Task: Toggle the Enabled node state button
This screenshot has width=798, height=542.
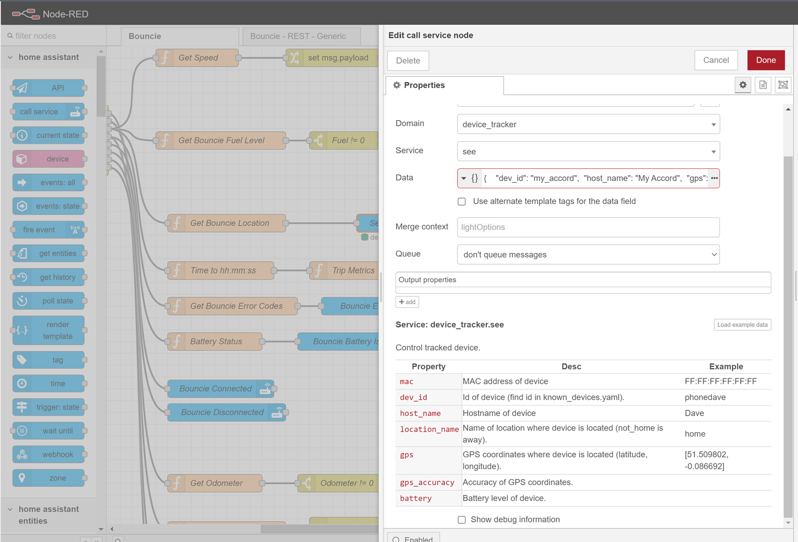Action: click(x=413, y=539)
